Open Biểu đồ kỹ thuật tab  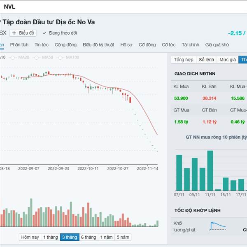click(98, 45)
